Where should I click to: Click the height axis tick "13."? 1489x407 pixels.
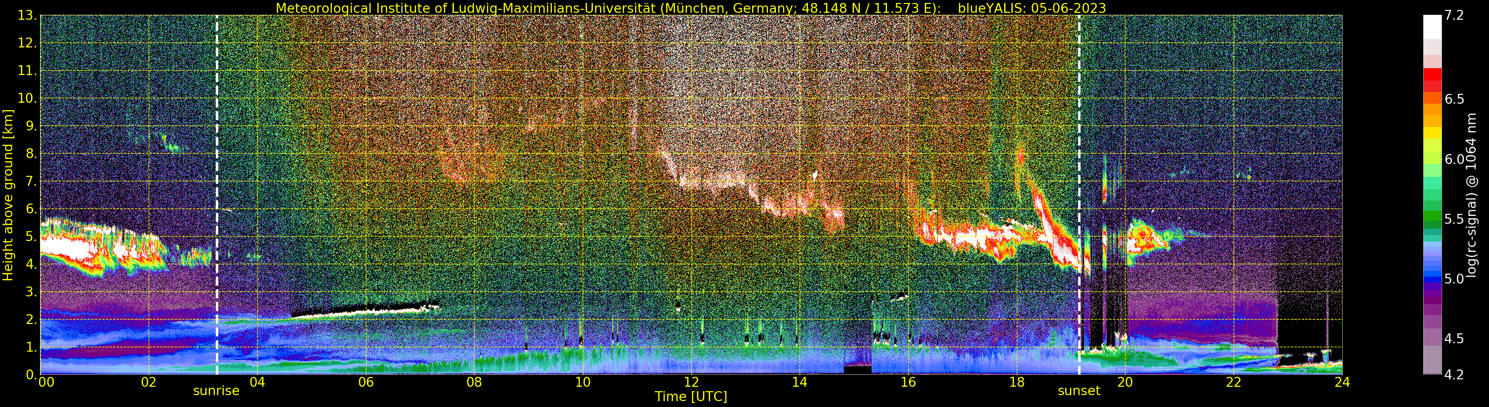click(x=27, y=16)
